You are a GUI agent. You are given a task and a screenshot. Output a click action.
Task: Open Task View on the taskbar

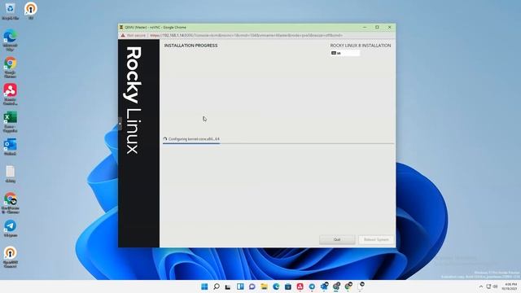pos(228,286)
